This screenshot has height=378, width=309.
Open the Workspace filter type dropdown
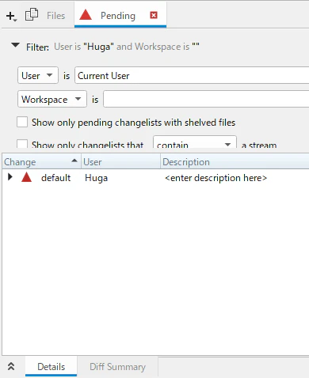(x=52, y=99)
